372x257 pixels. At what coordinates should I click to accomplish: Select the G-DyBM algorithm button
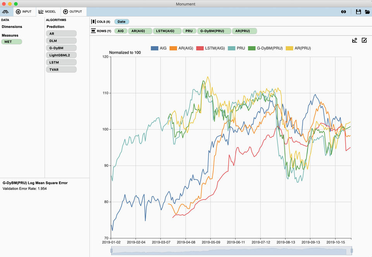(61, 48)
